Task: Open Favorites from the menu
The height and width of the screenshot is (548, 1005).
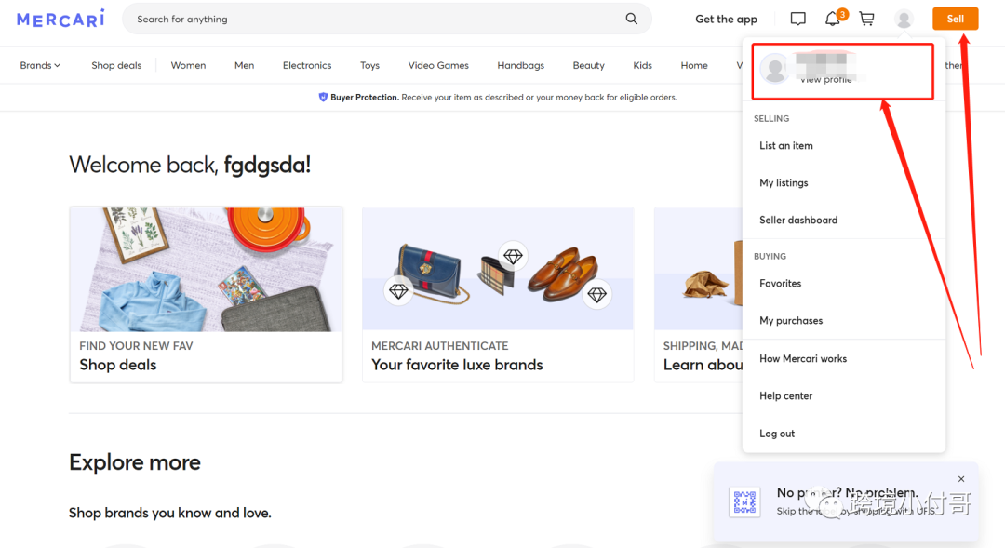Action: coord(780,284)
